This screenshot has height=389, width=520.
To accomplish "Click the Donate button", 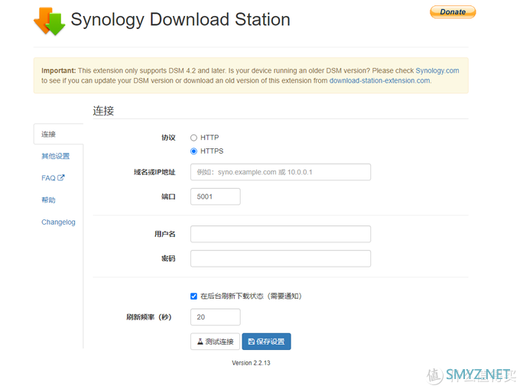I will point(453,12).
